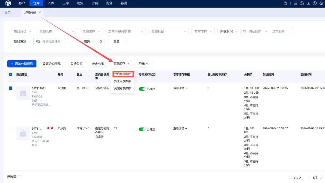Open the 商品SKU search-type dropdown

click(x=22, y=41)
